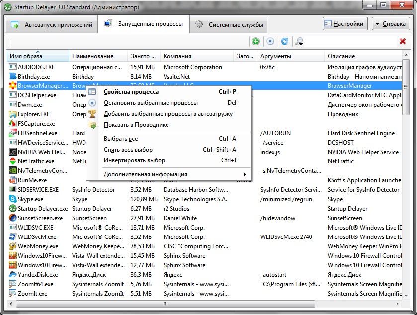417x315 pixels.
Task: Sort by Описание column header
Action: point(363,56)
